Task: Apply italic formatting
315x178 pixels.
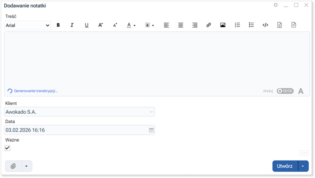Action: tap(72, 25)
